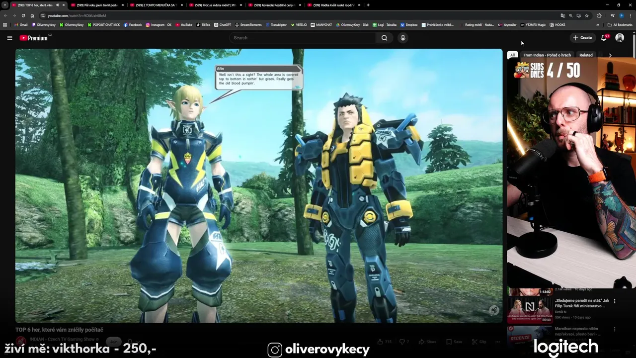Go to browser home page

click(32, 15)
